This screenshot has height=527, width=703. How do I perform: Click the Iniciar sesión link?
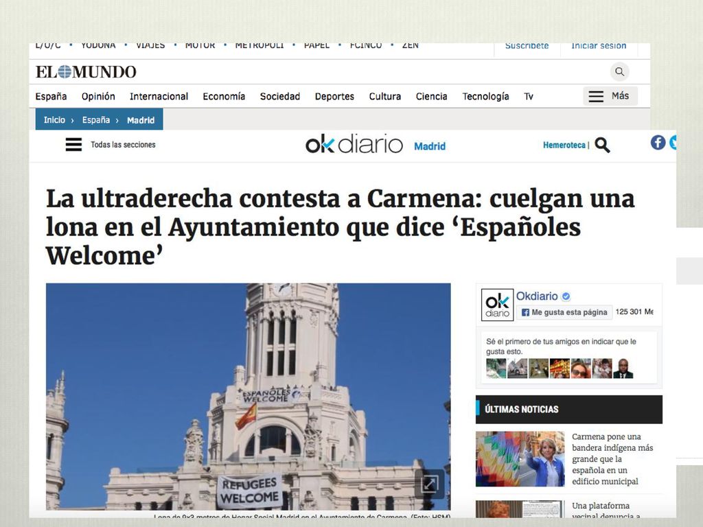tap(599, 46)
